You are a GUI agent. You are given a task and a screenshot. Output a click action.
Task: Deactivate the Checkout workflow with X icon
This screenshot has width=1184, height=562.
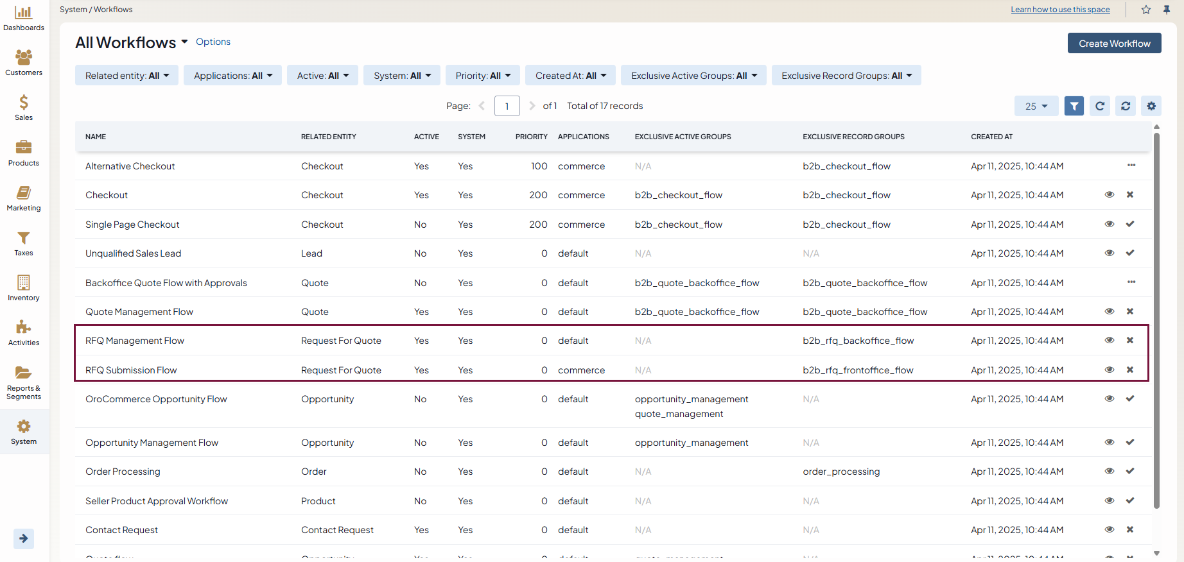(1130, 195)
